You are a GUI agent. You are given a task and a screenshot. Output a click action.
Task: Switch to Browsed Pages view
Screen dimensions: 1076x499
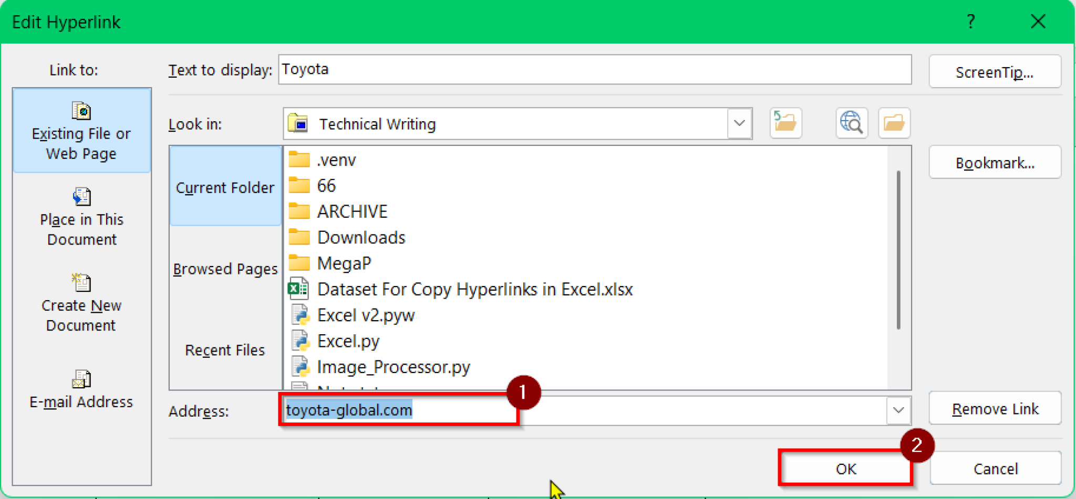coord(225,269)
